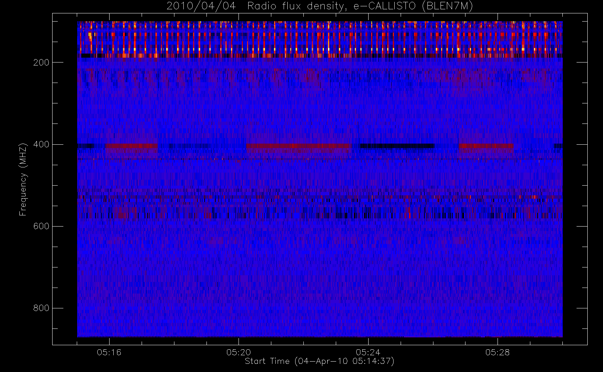Click the 05:16 time tick label
The width and height of the screenshot is (603, 372).
(109, 352)
